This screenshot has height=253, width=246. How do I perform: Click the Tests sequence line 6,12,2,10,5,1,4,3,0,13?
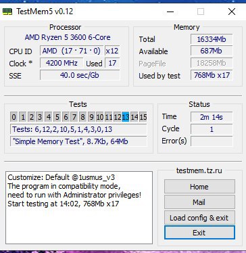(x=78, y=129)
